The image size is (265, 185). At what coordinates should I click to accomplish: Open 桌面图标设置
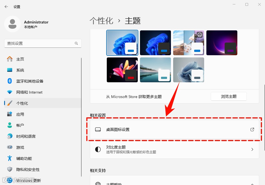175,129
